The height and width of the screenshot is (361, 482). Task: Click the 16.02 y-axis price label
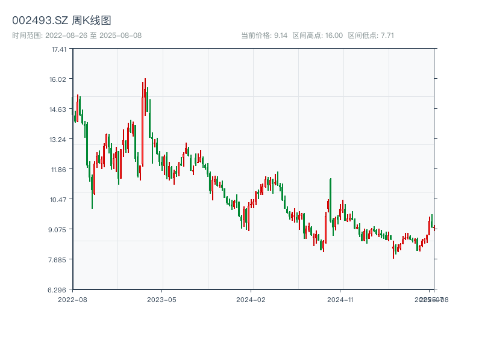(x=59, y=79)
